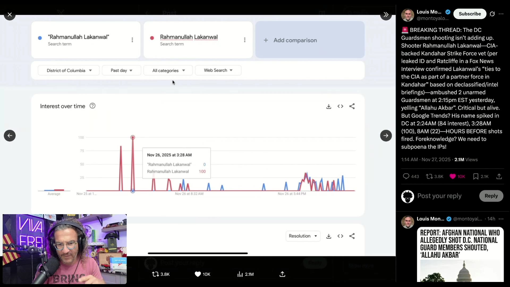This screenshot has height=287, width=510.
Task: Click the repost icon in the right panel
Action: coord(429,176)
